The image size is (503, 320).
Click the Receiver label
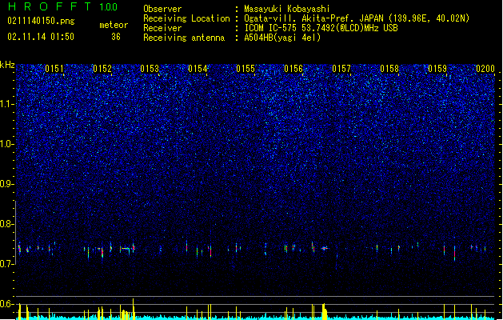click(x=162, y=28)
